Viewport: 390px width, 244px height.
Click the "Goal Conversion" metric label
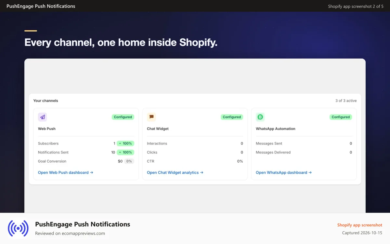[52, 161]
